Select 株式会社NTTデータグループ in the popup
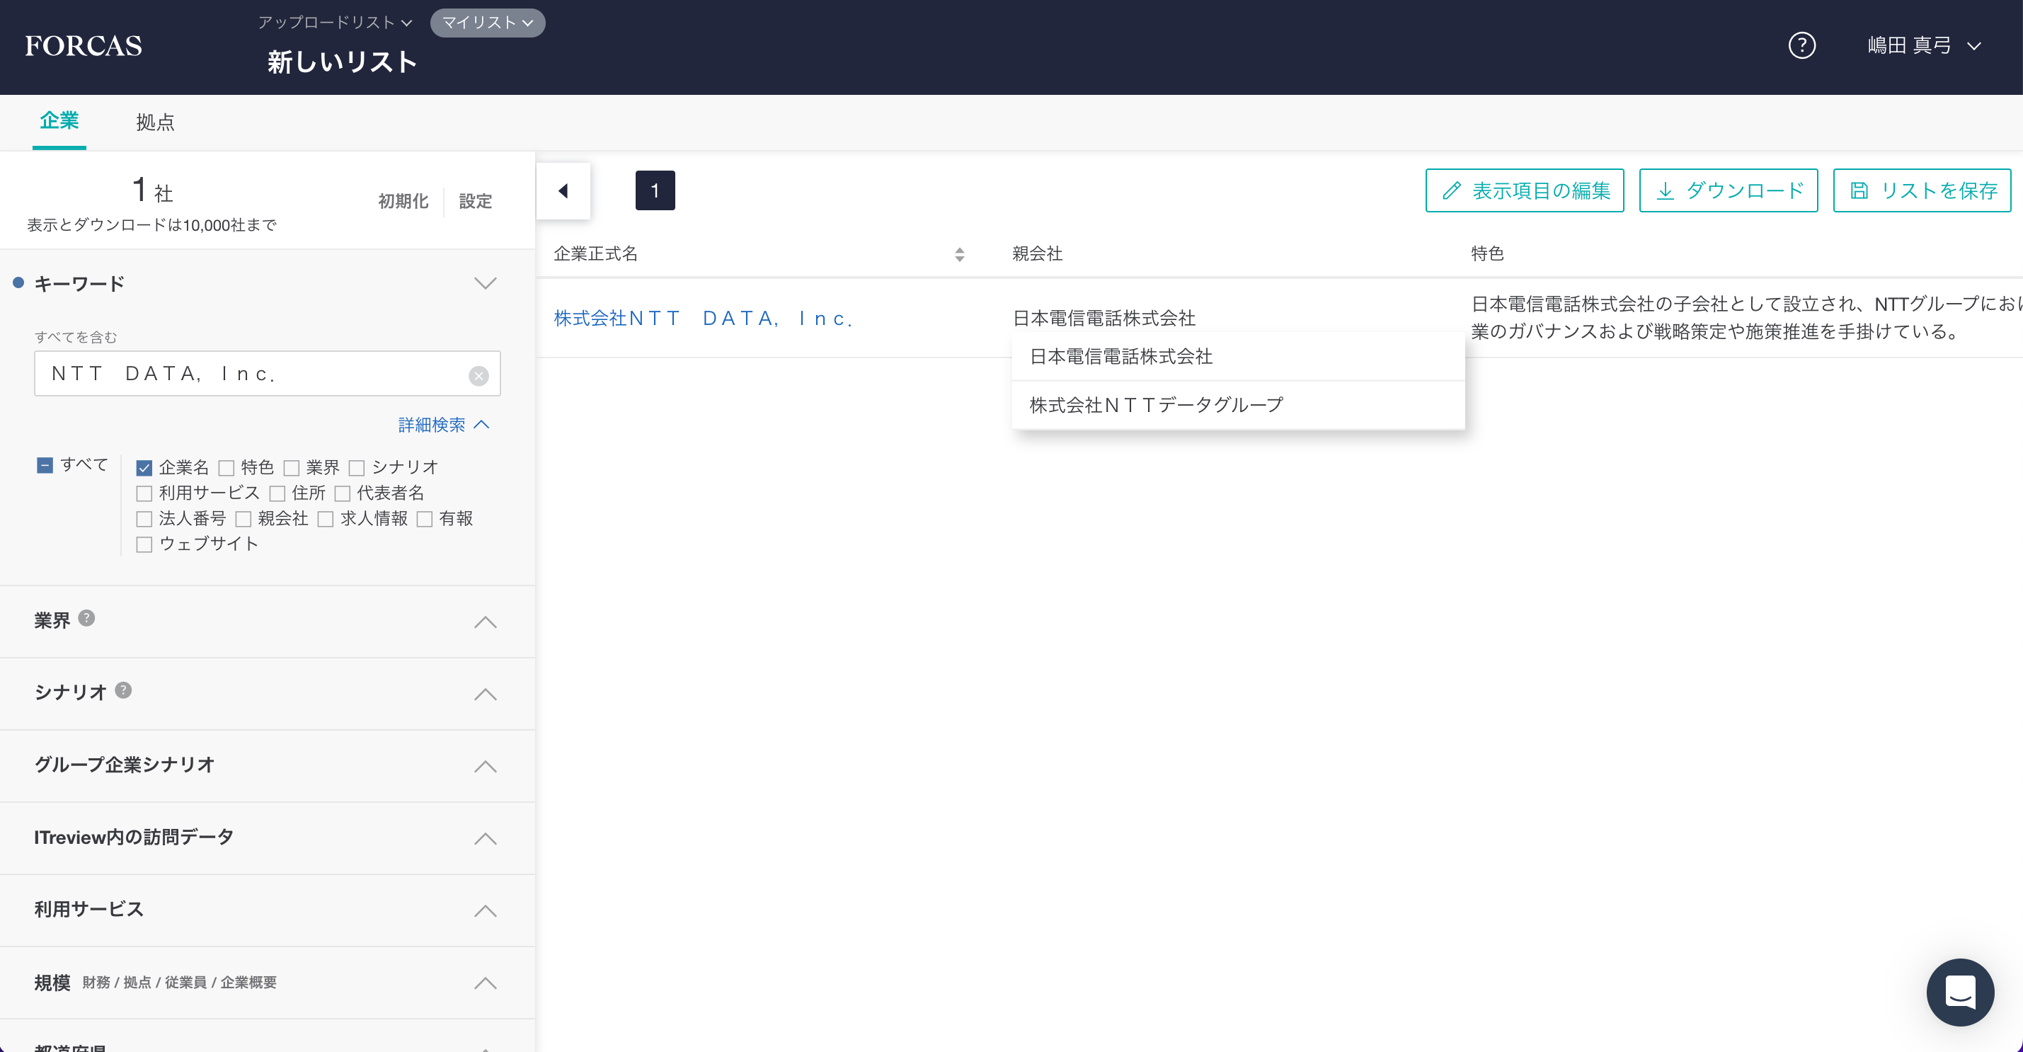The image size is (2023, 1052). 1155,405
